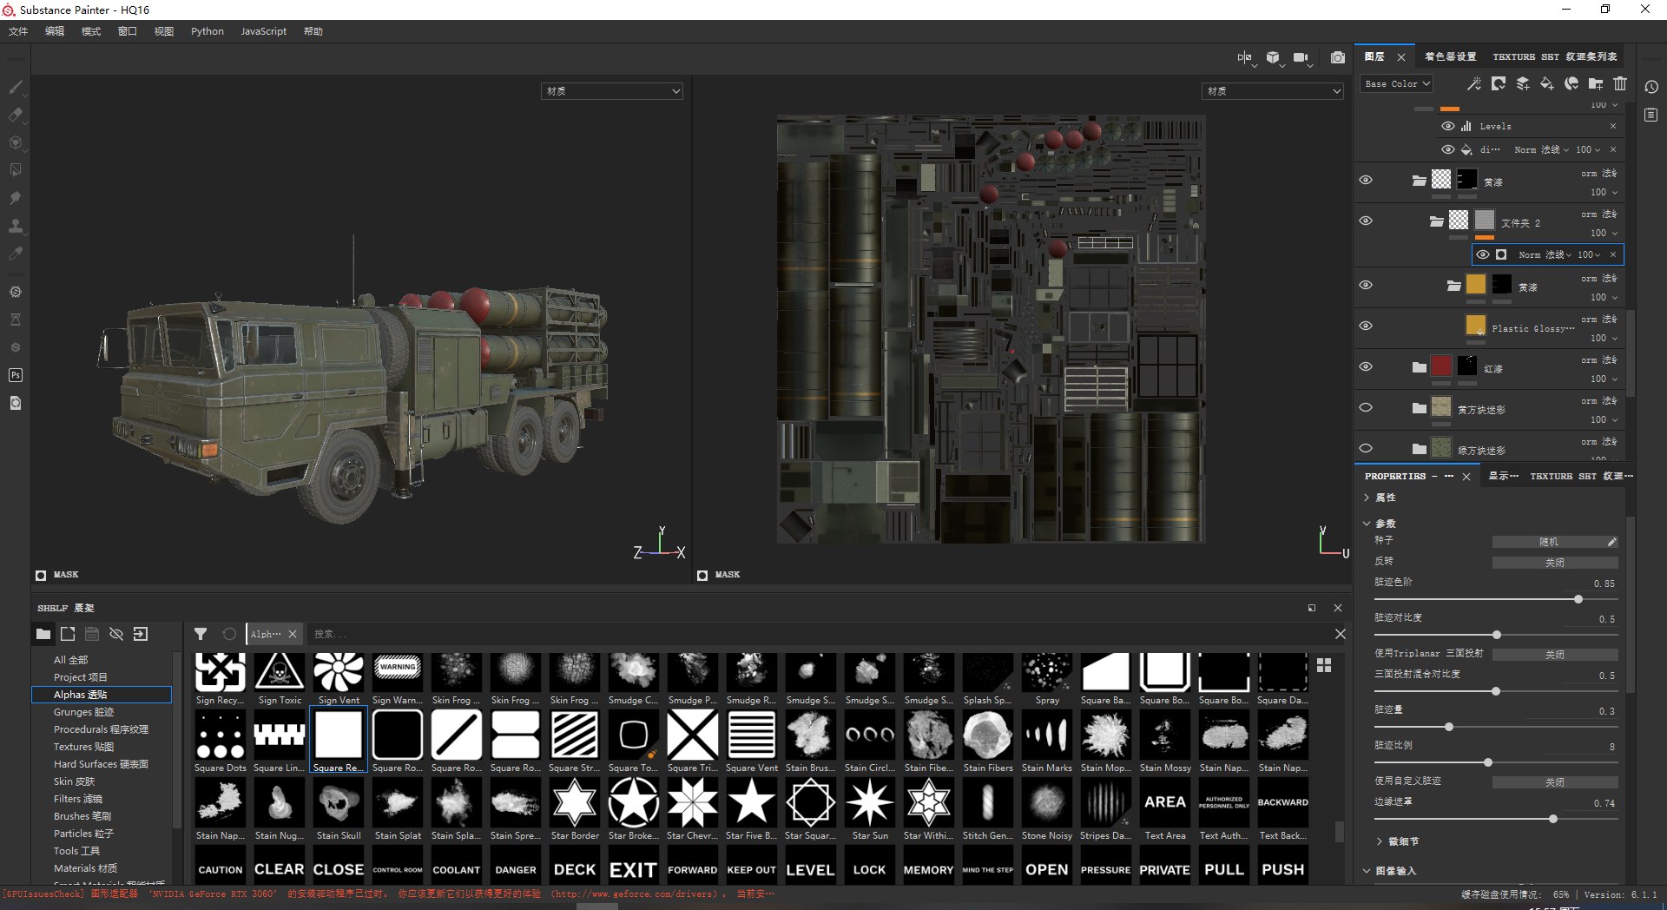Hide the 红漆 layer folder

point(1366,366)
